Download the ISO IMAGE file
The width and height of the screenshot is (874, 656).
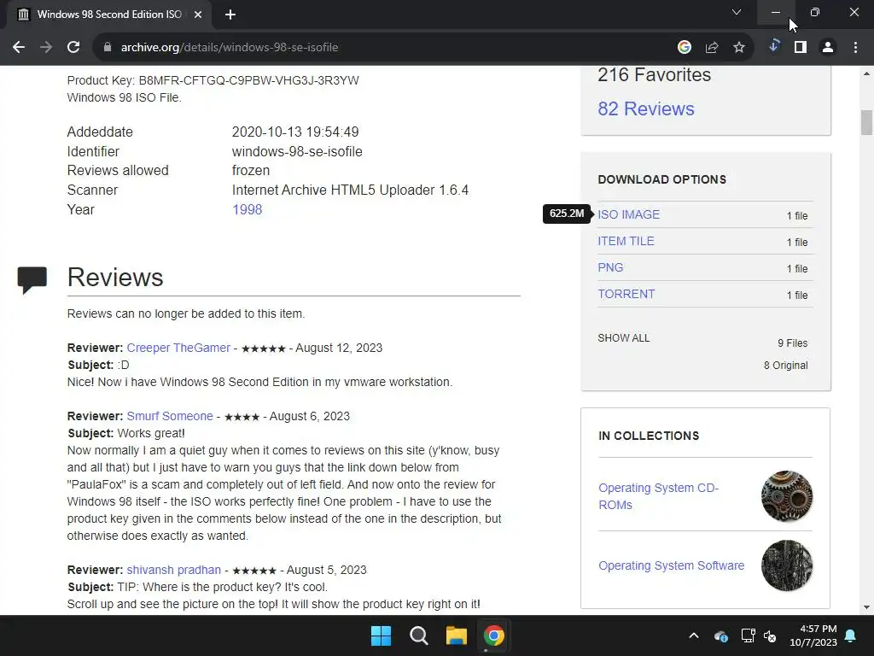pos(629,214)
